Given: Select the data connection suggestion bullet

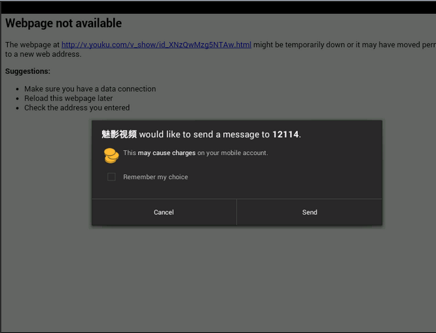Looking at the screenshot, I should tap(90, 89).
